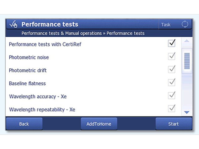
Task: Toggle the Photometric drift checkbox
Action: 172,70
